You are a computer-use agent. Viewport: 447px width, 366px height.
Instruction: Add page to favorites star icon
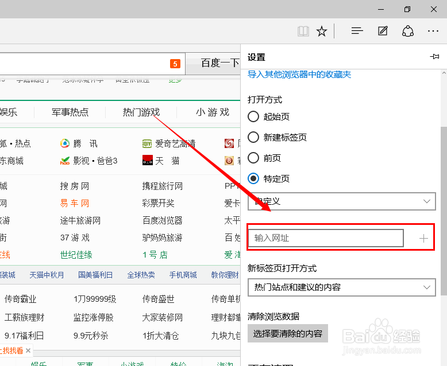322,31
